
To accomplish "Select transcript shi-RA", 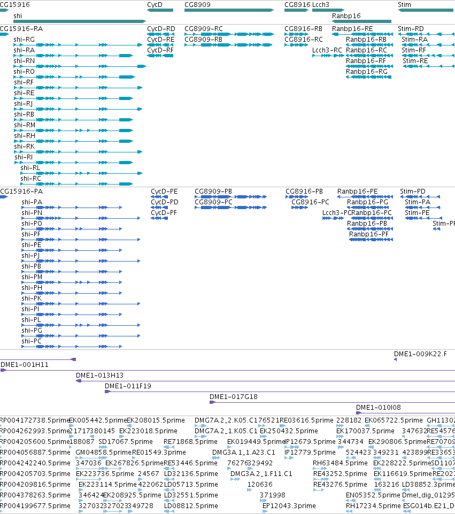I will pos(73,56).
